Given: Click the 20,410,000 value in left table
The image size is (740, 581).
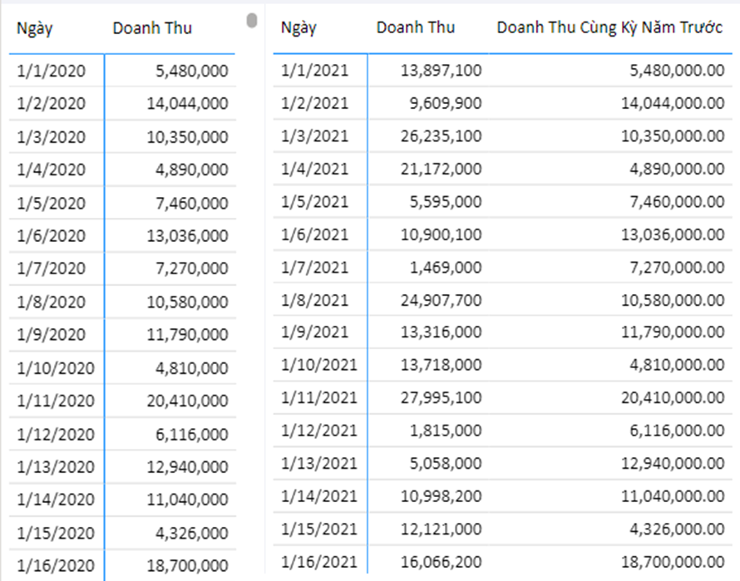Looking at the screenshot, I should click(x=187, y=401).
